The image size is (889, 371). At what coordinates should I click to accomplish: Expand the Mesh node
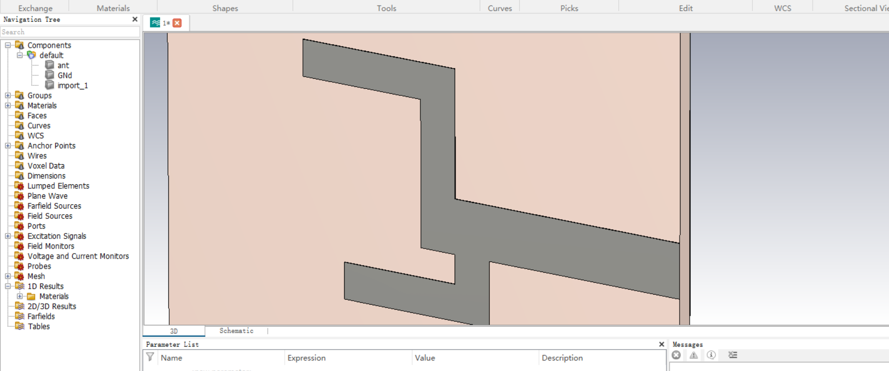click(x=8, y=276)
